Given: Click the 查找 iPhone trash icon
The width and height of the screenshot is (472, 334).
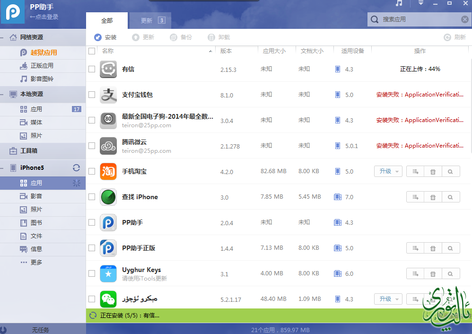Looking at the screenshot, I should click(x=433, y=197).
